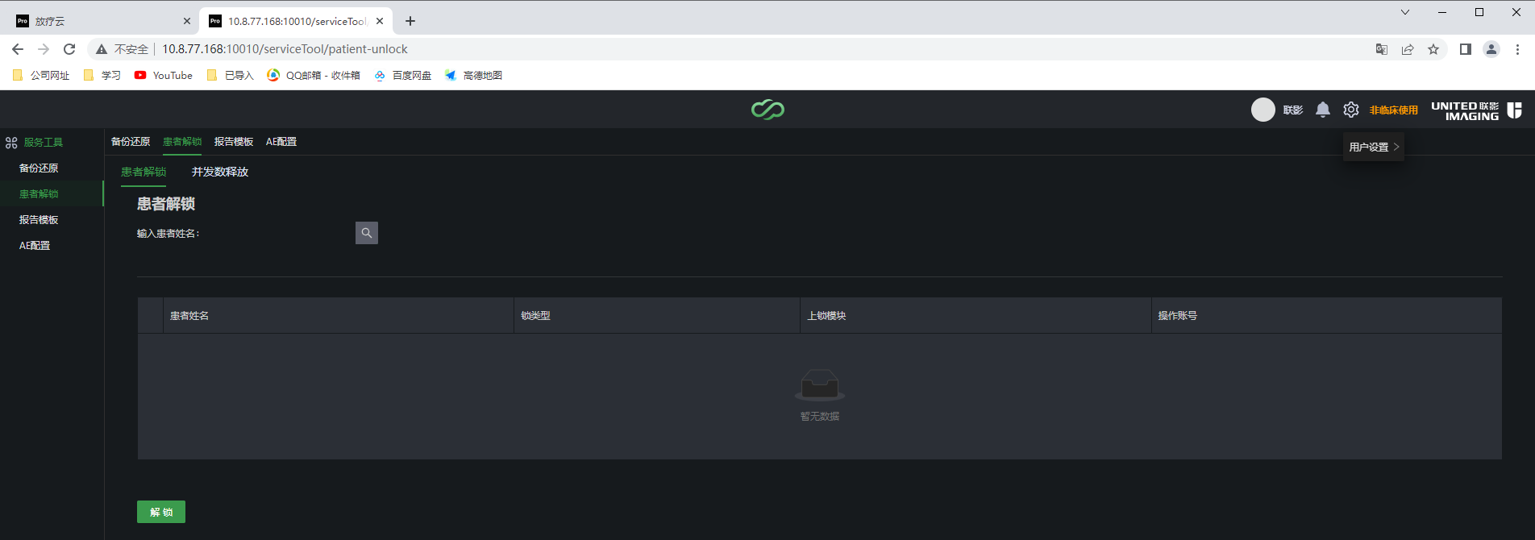
Task: Click the green cloud logo in header
Action: click(767, 110)
